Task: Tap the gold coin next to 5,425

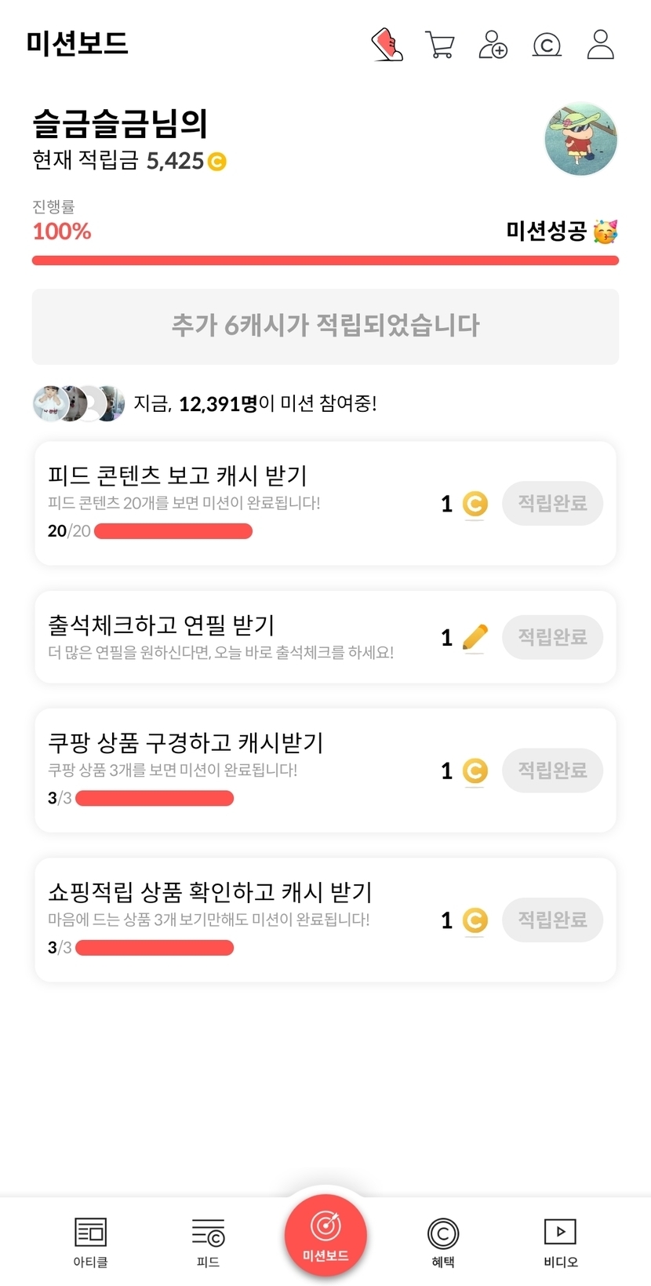Action: pos(217,162)
